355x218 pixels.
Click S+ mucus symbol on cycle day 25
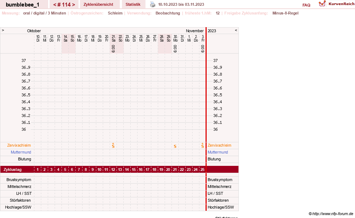(202, 146)
